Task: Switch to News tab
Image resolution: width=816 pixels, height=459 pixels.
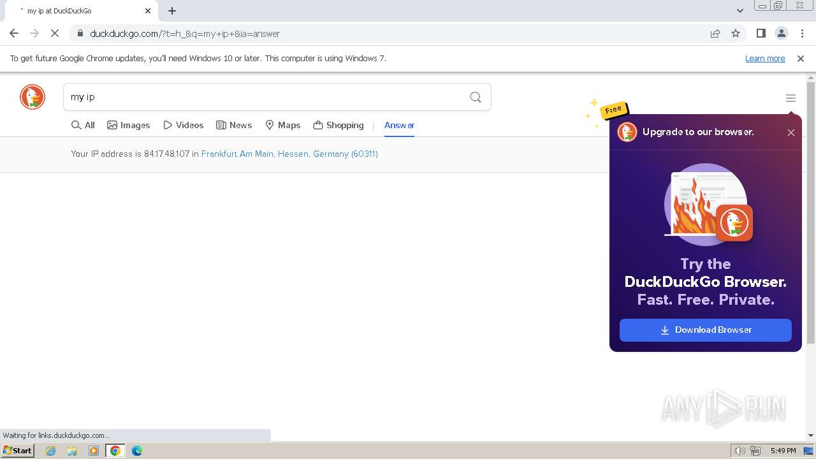Action: click(x=234, y=125)
